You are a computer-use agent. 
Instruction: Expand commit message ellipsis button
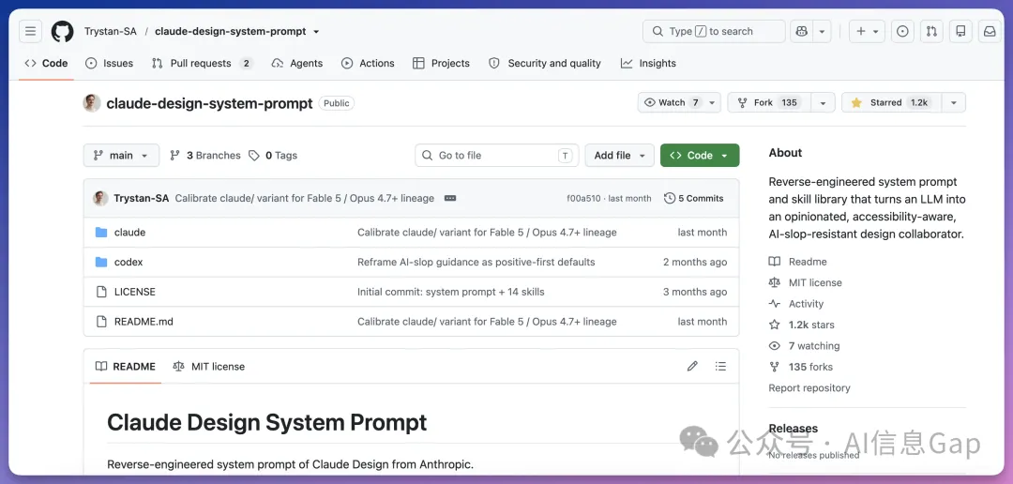pyautogui.click(x=450, y=198)
